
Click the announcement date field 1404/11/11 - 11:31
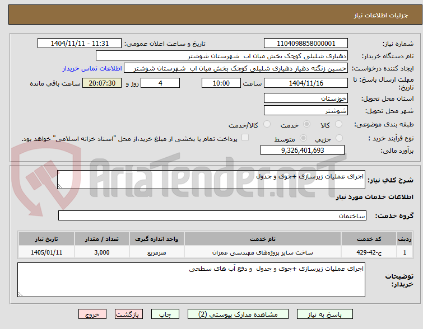click(x=80, y=44)
